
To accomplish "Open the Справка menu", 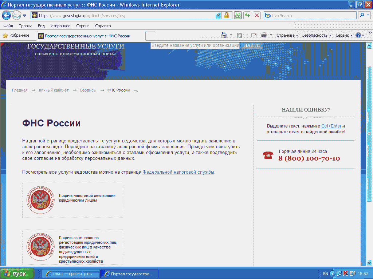I will tap(103, 26).
